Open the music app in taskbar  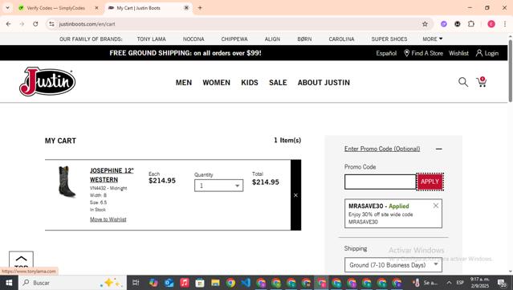[185, 283]
